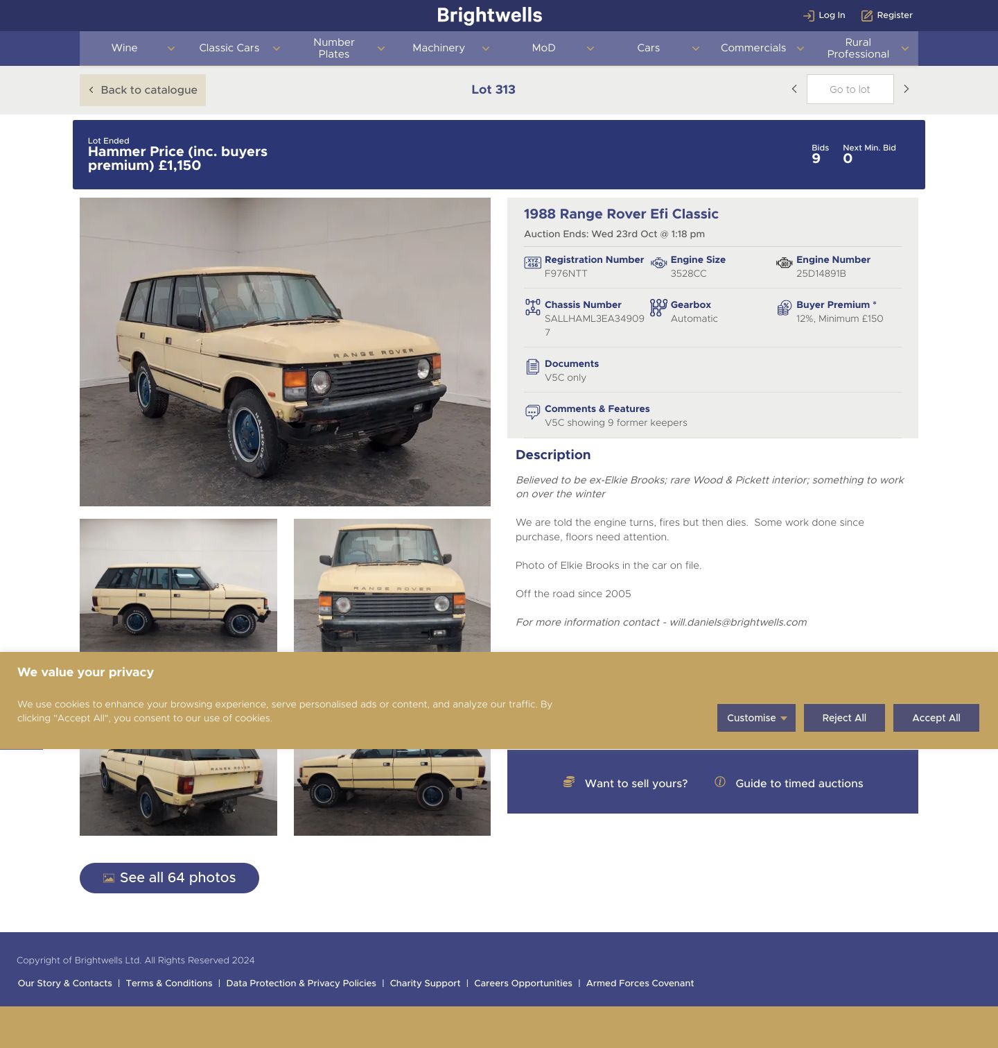Click Reject All cookies button
The image size is (998, 1048).
[844, 718]
